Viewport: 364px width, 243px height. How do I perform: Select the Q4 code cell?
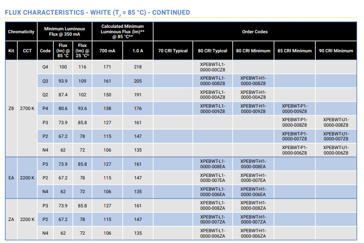[x=45, y=67]
